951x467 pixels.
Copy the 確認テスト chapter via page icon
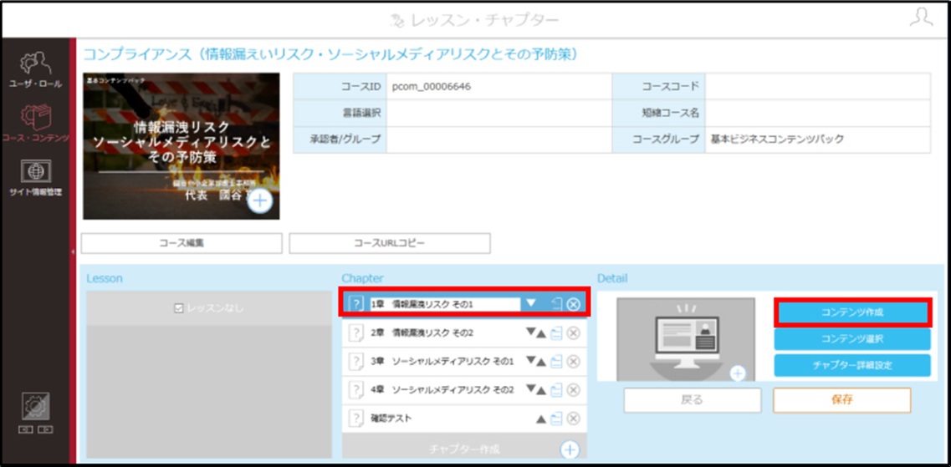(557, 419)
